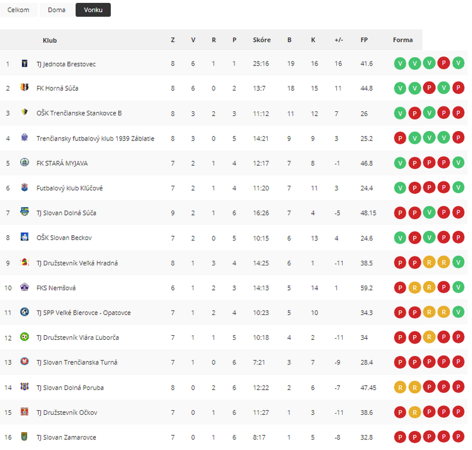Viewport: 472px width, 450px height.
Task: Open the Trenčiansky futbalový klub 1939 Záblatie link
Action: 95,139
